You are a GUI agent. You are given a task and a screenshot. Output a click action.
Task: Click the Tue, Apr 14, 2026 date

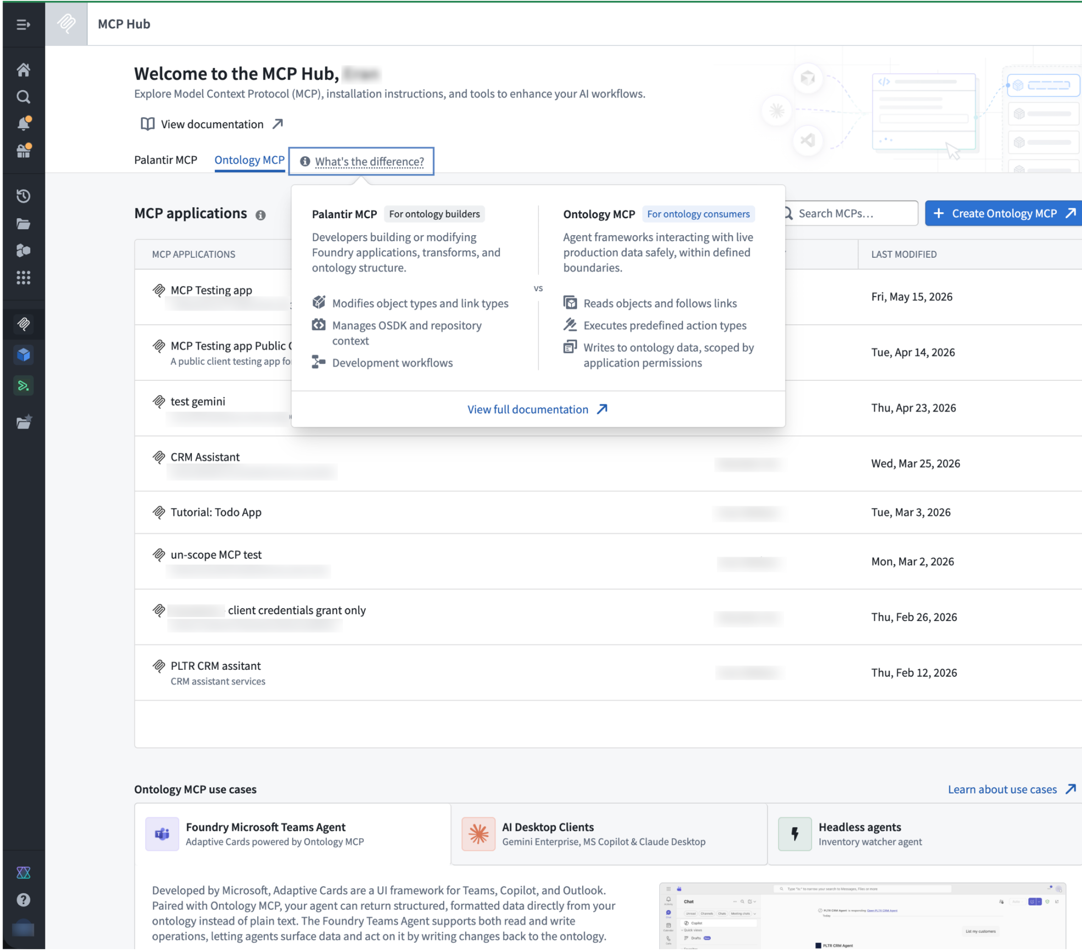[913, 352]
